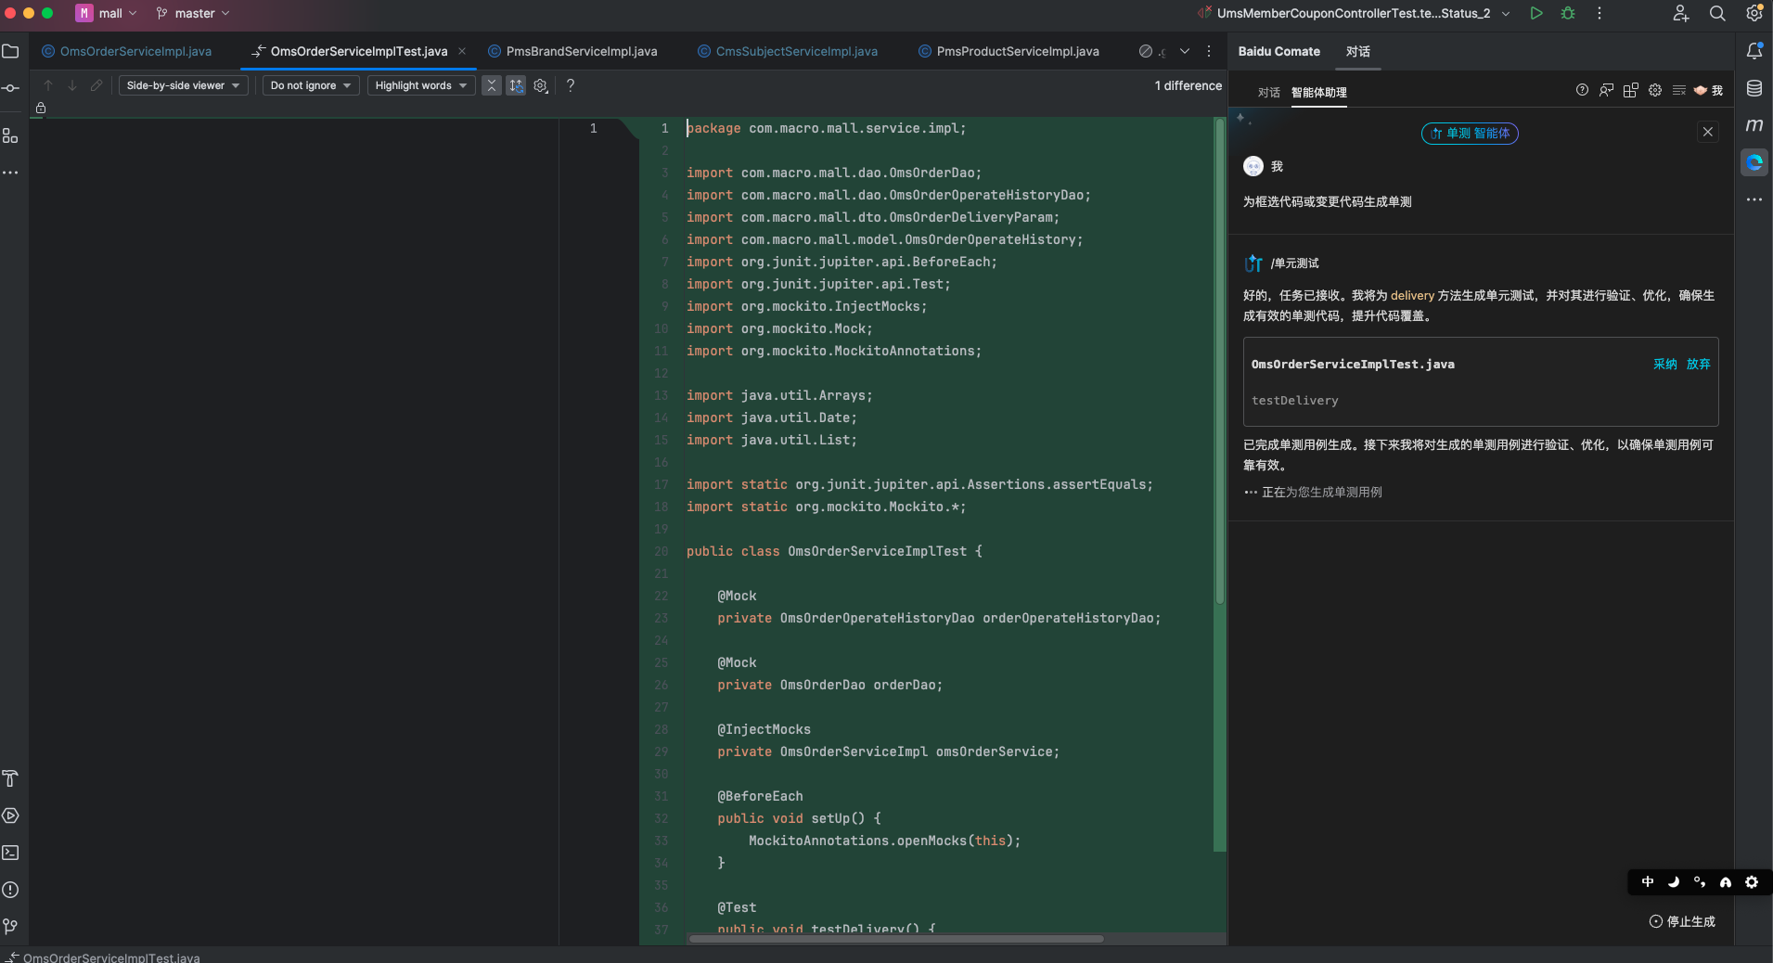Screen dimensions: 1773x963
Task: Open Search Everywhere magnifier
Action: (x=1717, y=13)
